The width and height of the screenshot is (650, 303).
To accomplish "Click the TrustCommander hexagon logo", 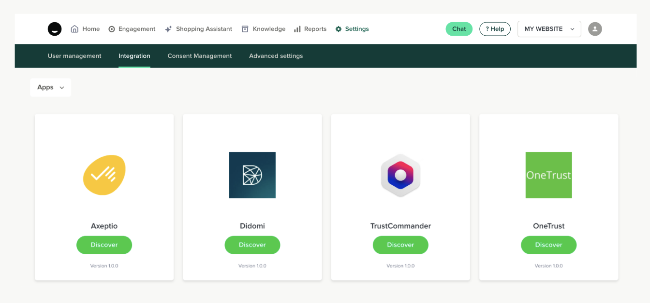I will click(x=400, y=175).
